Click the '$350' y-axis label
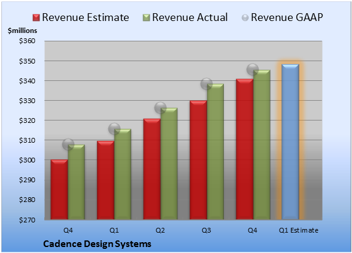 coord(27,61)
